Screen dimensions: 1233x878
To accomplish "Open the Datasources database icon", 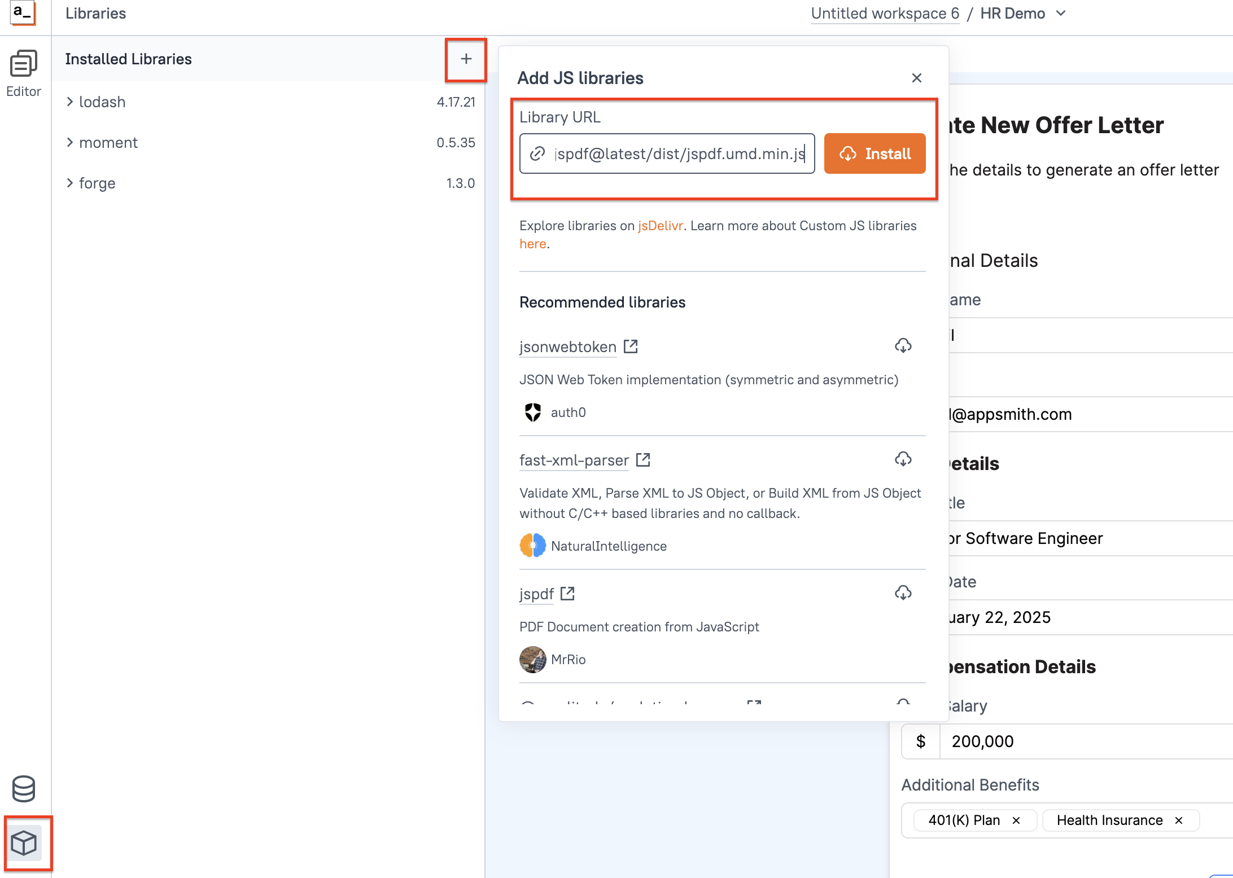I will point(24,788).
